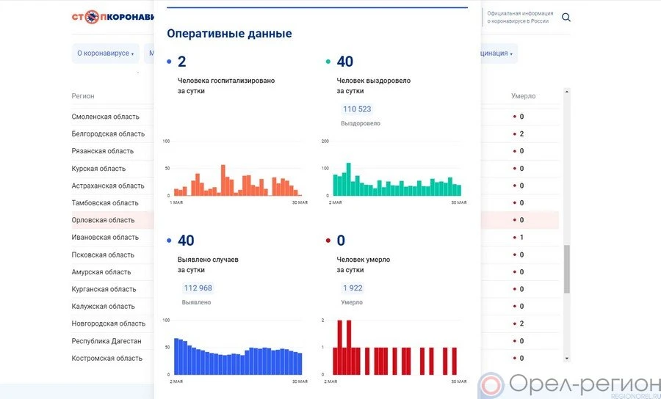Image resolution: width=661 pixels, height=399 pixels.
Task: Click the 110 523 recovered total badge
Action: coord(357,109)
